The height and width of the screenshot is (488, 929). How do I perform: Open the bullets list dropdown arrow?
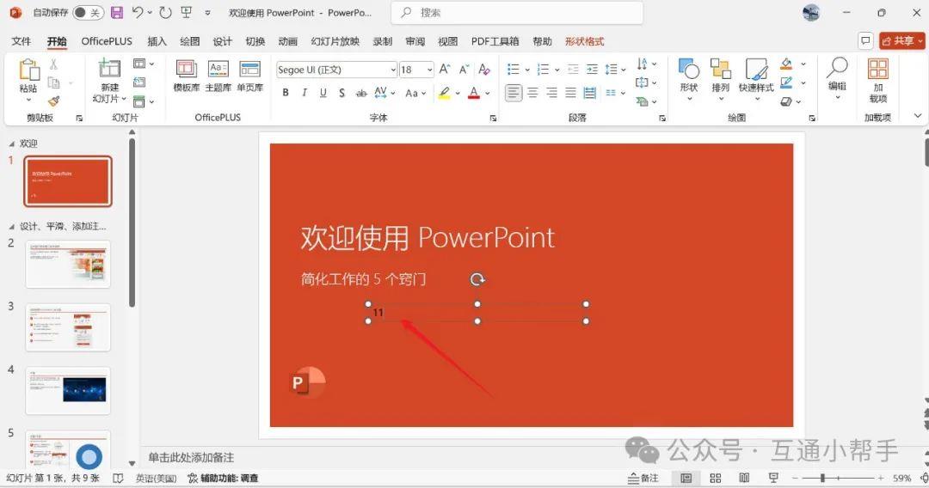click(527, 70)
